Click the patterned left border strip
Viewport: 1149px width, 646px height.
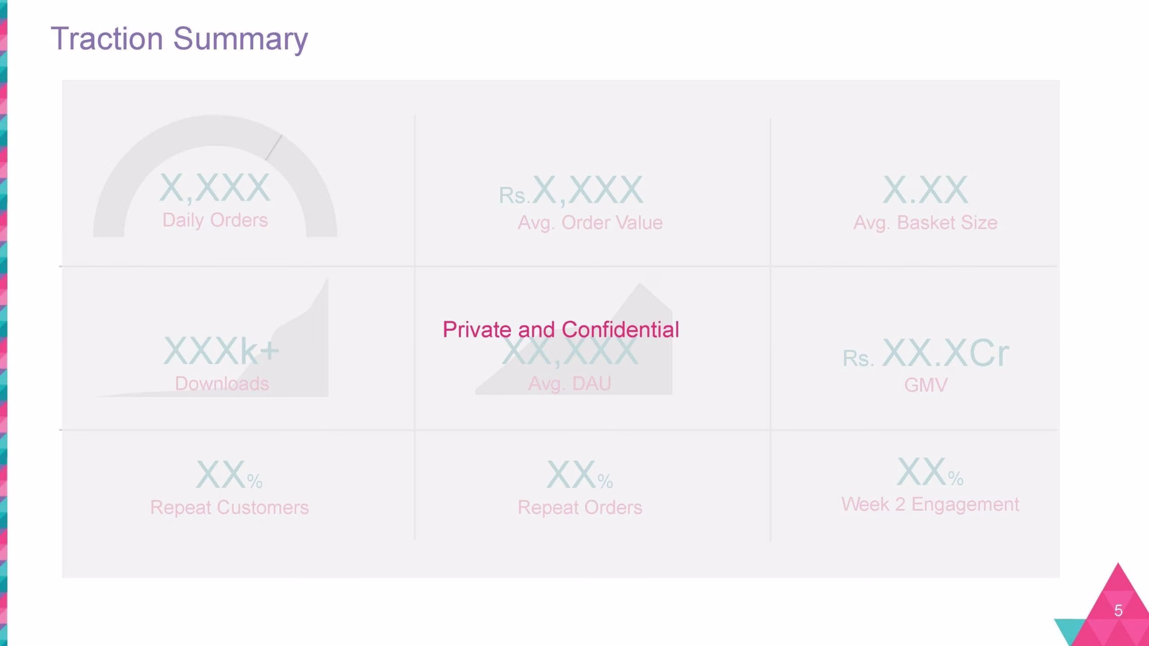pos(4,323)
